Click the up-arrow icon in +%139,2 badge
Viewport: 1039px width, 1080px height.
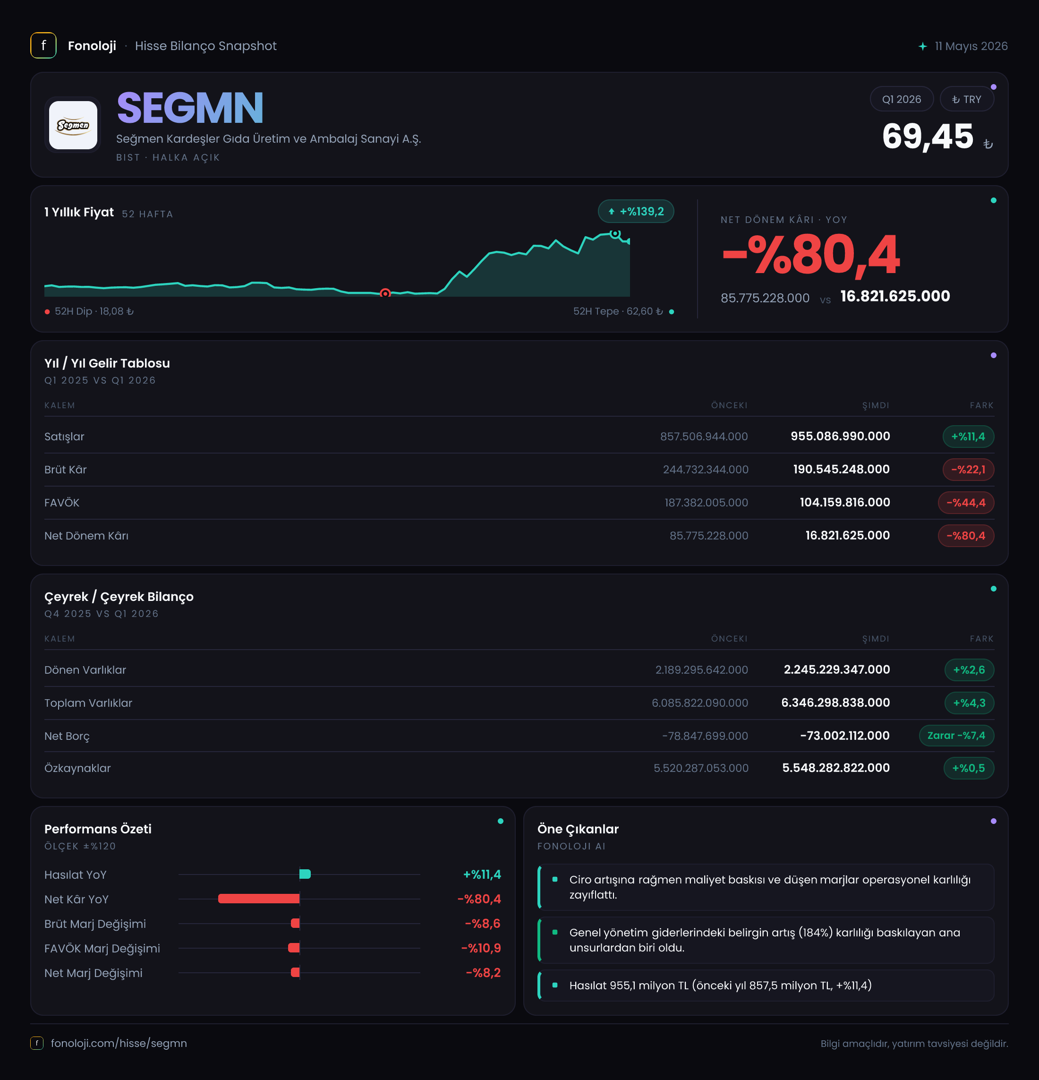coord(612,212)
